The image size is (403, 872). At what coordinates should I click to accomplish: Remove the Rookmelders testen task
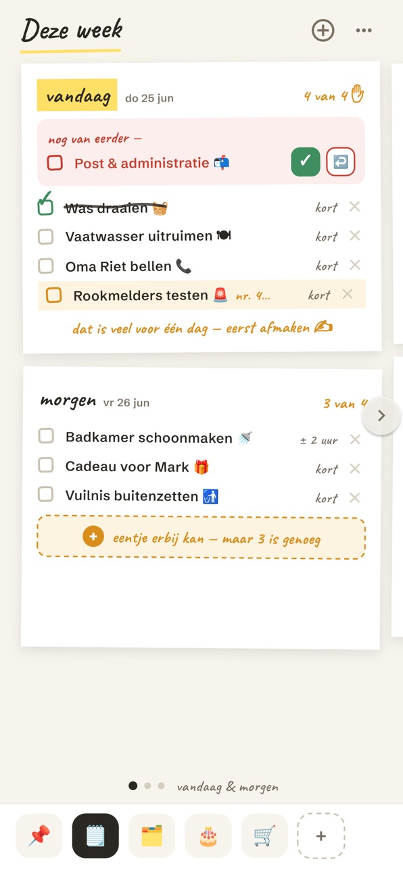(348, 294)
